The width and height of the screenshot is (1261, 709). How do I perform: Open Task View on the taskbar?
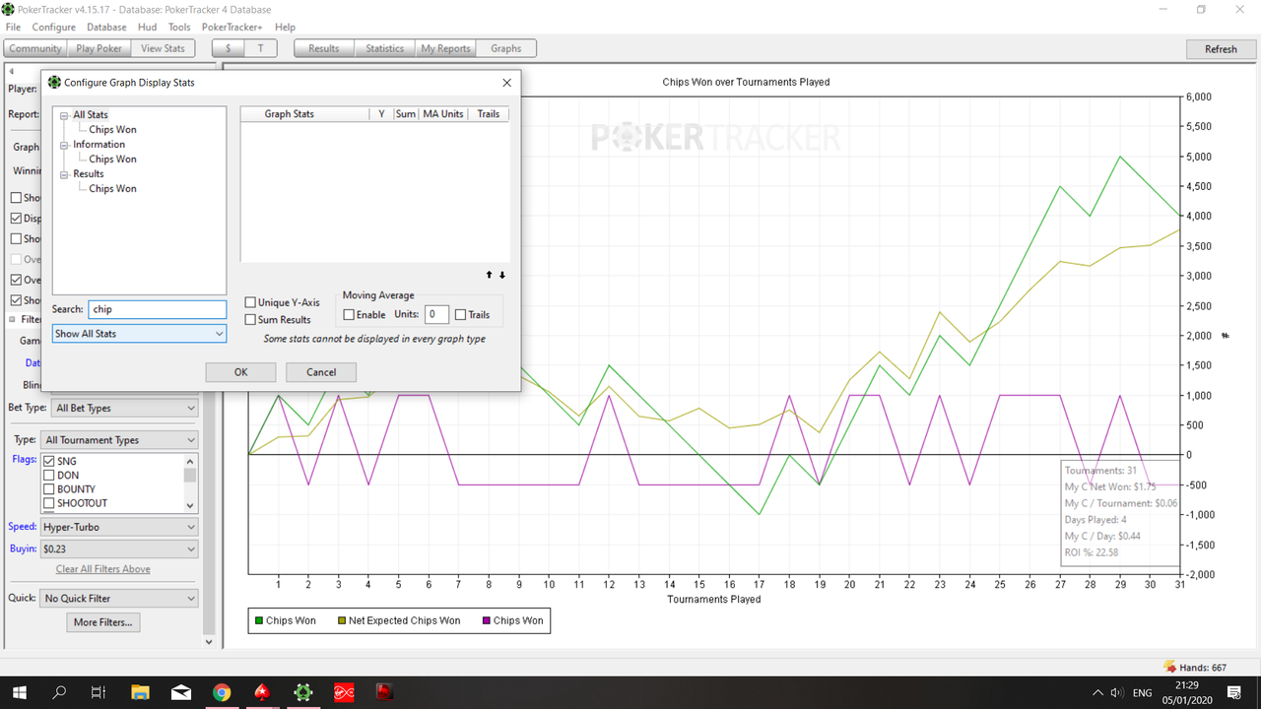pos(98,692)
